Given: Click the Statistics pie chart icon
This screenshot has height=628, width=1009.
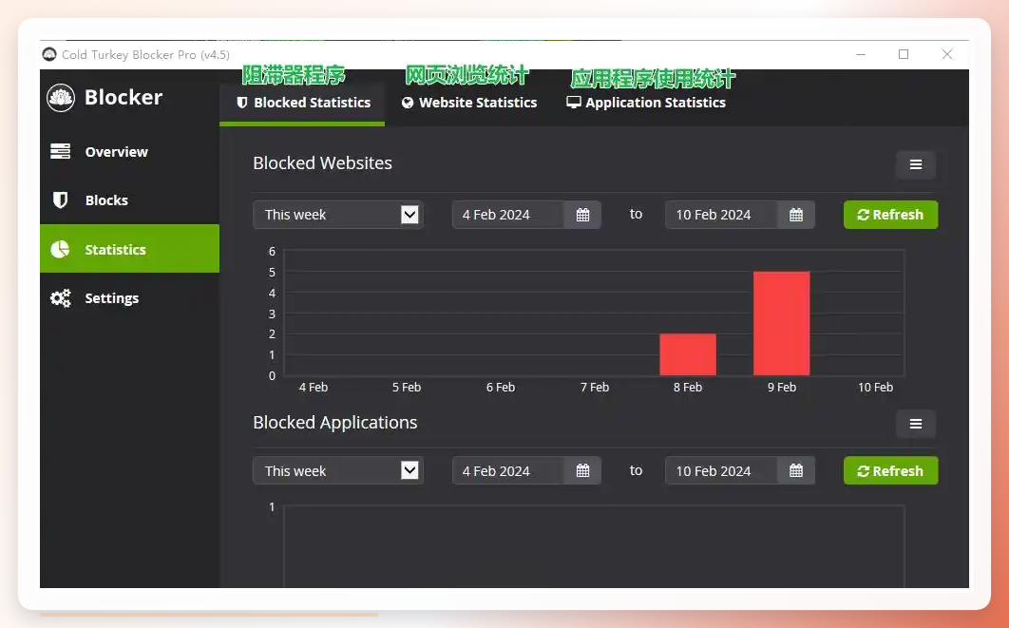Looking at the screenshot, I should point(60,249).
